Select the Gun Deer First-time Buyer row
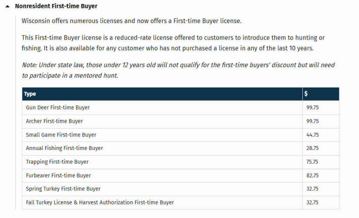 coord(58,108)
